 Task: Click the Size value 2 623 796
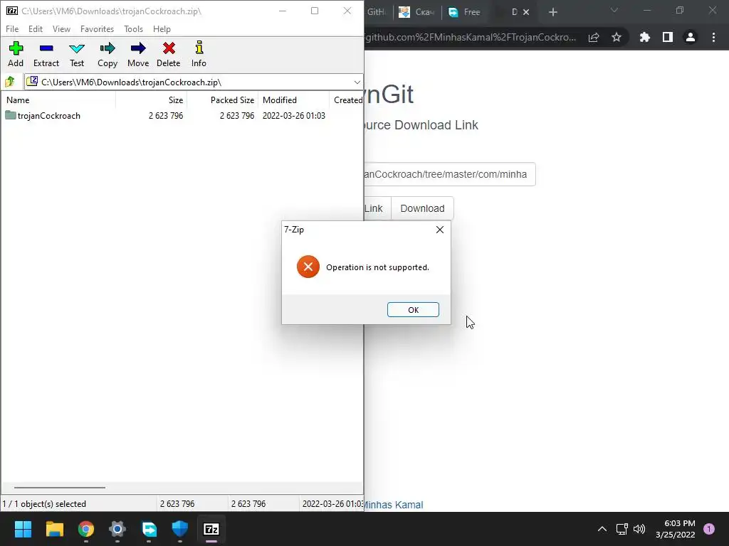pos(165,116)
